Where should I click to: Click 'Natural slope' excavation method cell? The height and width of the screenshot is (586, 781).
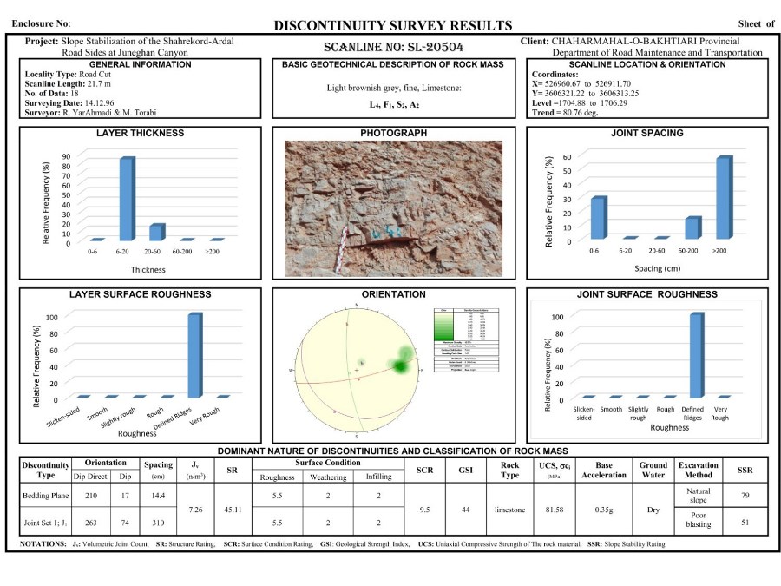[698, 496]
